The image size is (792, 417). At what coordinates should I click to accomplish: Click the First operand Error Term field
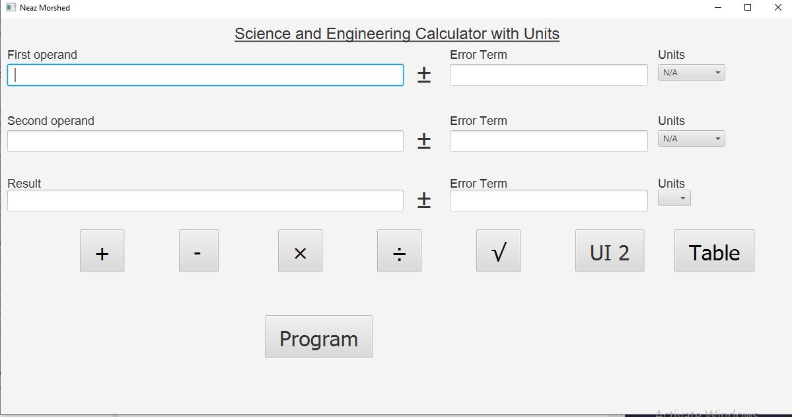[548, 75]
